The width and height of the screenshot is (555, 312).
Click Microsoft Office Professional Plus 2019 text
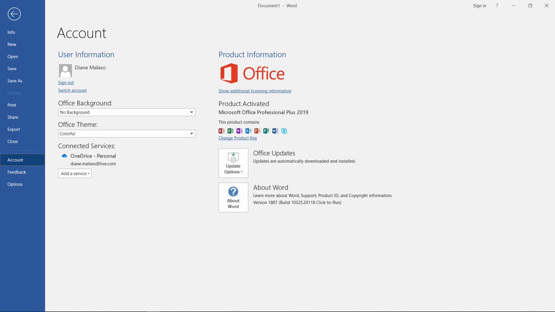coord(264,112)
